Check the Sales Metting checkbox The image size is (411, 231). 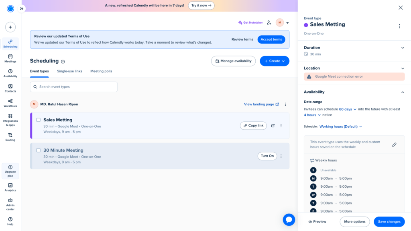click(38, 120)
